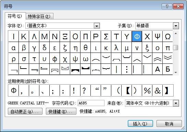Select the percent sign % in recent symbols

click(147, 90)
